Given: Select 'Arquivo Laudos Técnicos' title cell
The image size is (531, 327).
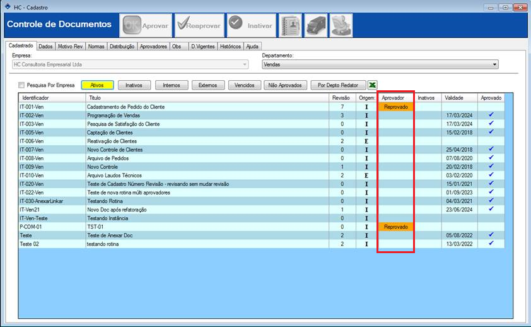Looking at the screenshot, I should (207, 175).
